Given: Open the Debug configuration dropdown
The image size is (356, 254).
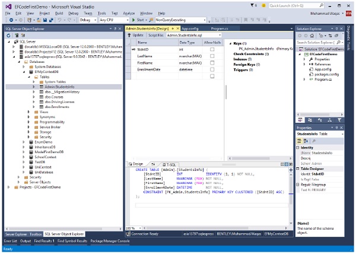Looking at the screenshot, I should click(87, 20).
